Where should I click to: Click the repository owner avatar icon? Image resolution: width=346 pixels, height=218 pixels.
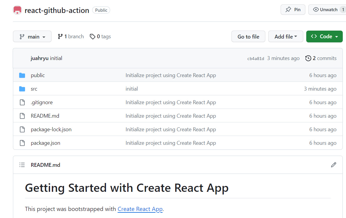(17, 10)
